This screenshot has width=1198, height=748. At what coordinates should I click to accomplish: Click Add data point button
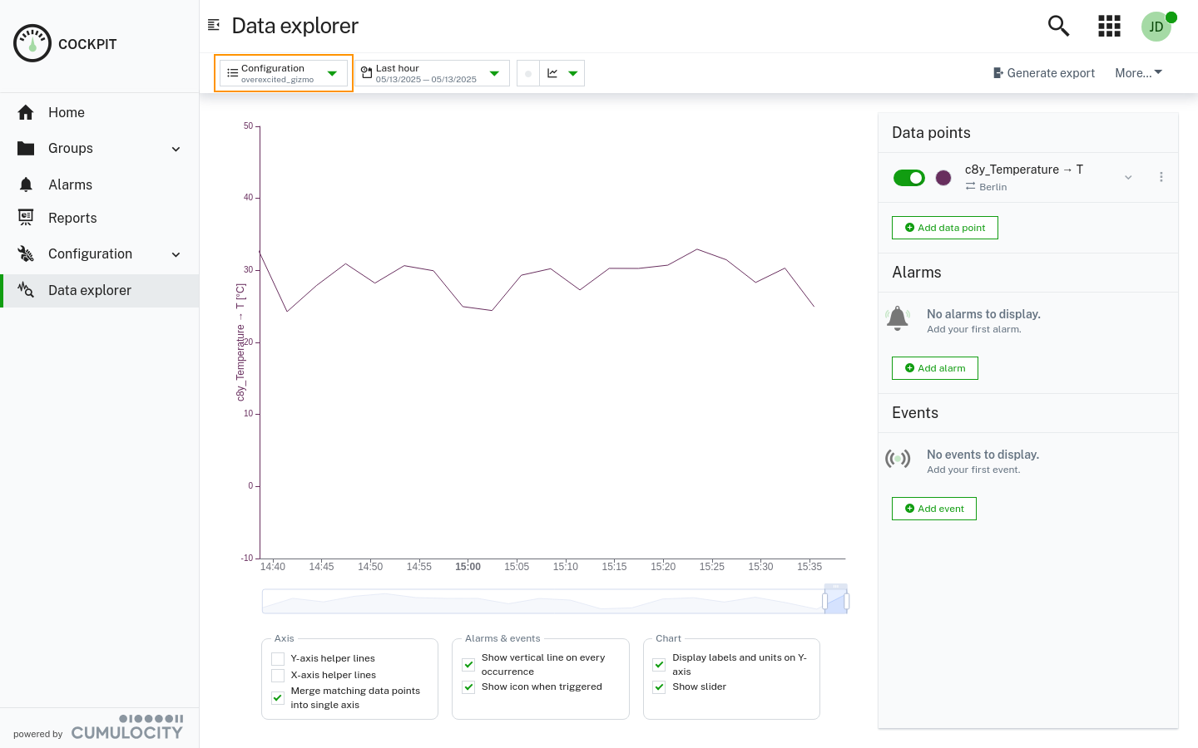point(945,228)
